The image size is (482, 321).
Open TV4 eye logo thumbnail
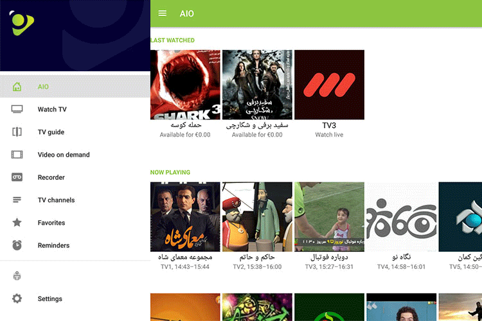tap(402, 217)
